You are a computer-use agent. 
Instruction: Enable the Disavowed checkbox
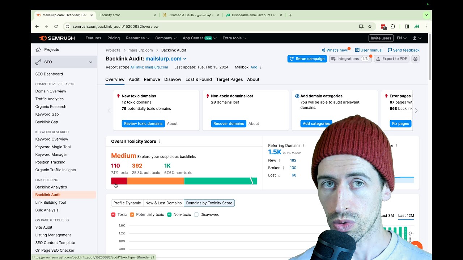(196, 214)
